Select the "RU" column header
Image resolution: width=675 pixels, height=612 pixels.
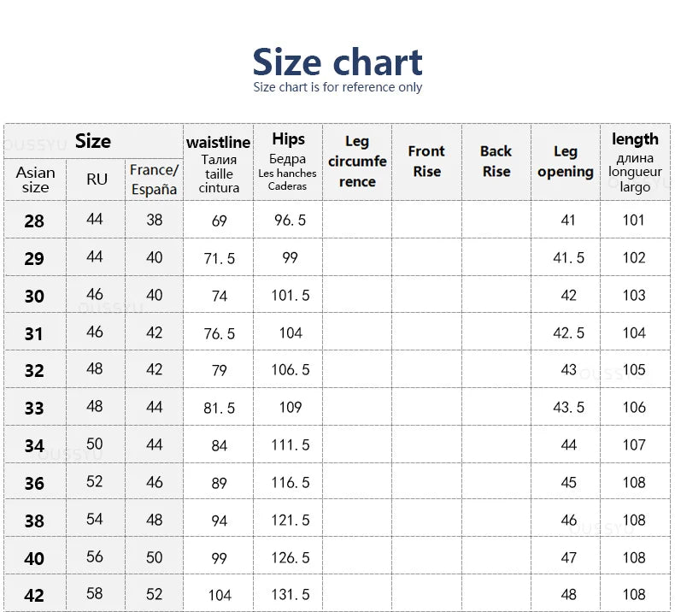point(97,179)
